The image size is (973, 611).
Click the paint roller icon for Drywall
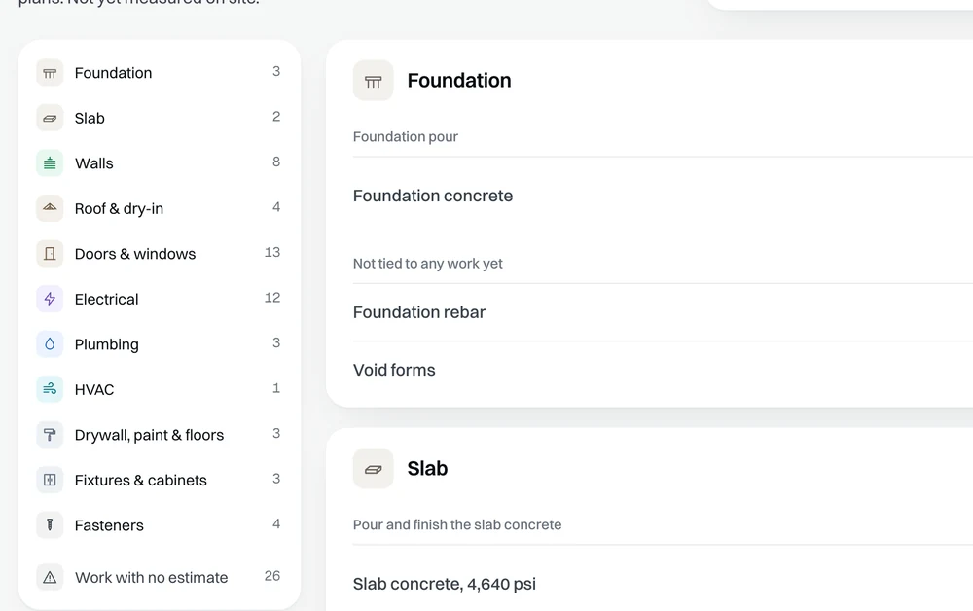tap(50, 435)
